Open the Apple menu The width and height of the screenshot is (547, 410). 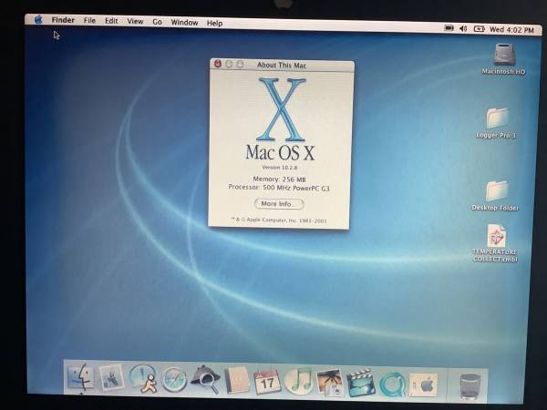point(38,20)
